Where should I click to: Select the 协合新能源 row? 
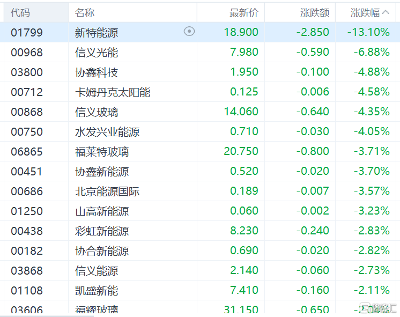[x=200, y=250]
